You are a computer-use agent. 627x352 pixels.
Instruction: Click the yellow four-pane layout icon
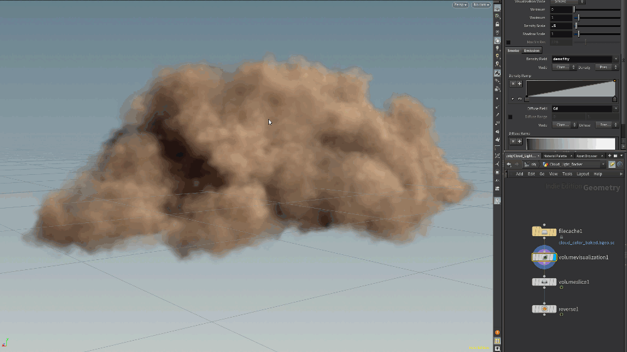[x=497, y=341]
